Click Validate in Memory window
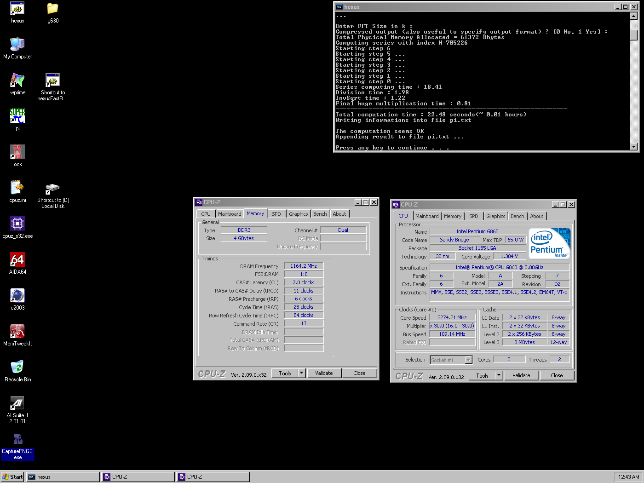Image resolution: width=644 pixels, height=483 pixels. tap(324, 373)
